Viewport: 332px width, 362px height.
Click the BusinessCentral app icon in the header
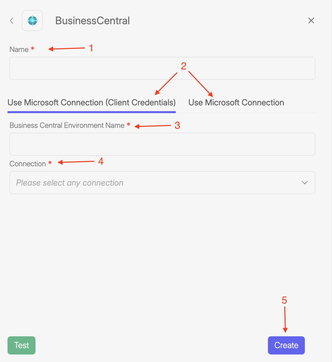(32, 20)
